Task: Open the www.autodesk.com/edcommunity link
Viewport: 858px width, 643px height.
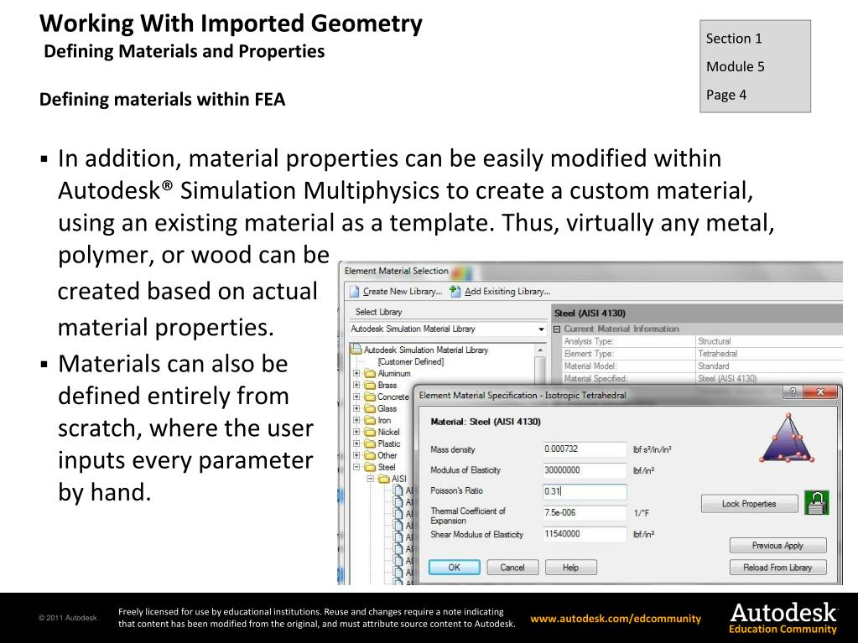Action: tap(616, 619)
